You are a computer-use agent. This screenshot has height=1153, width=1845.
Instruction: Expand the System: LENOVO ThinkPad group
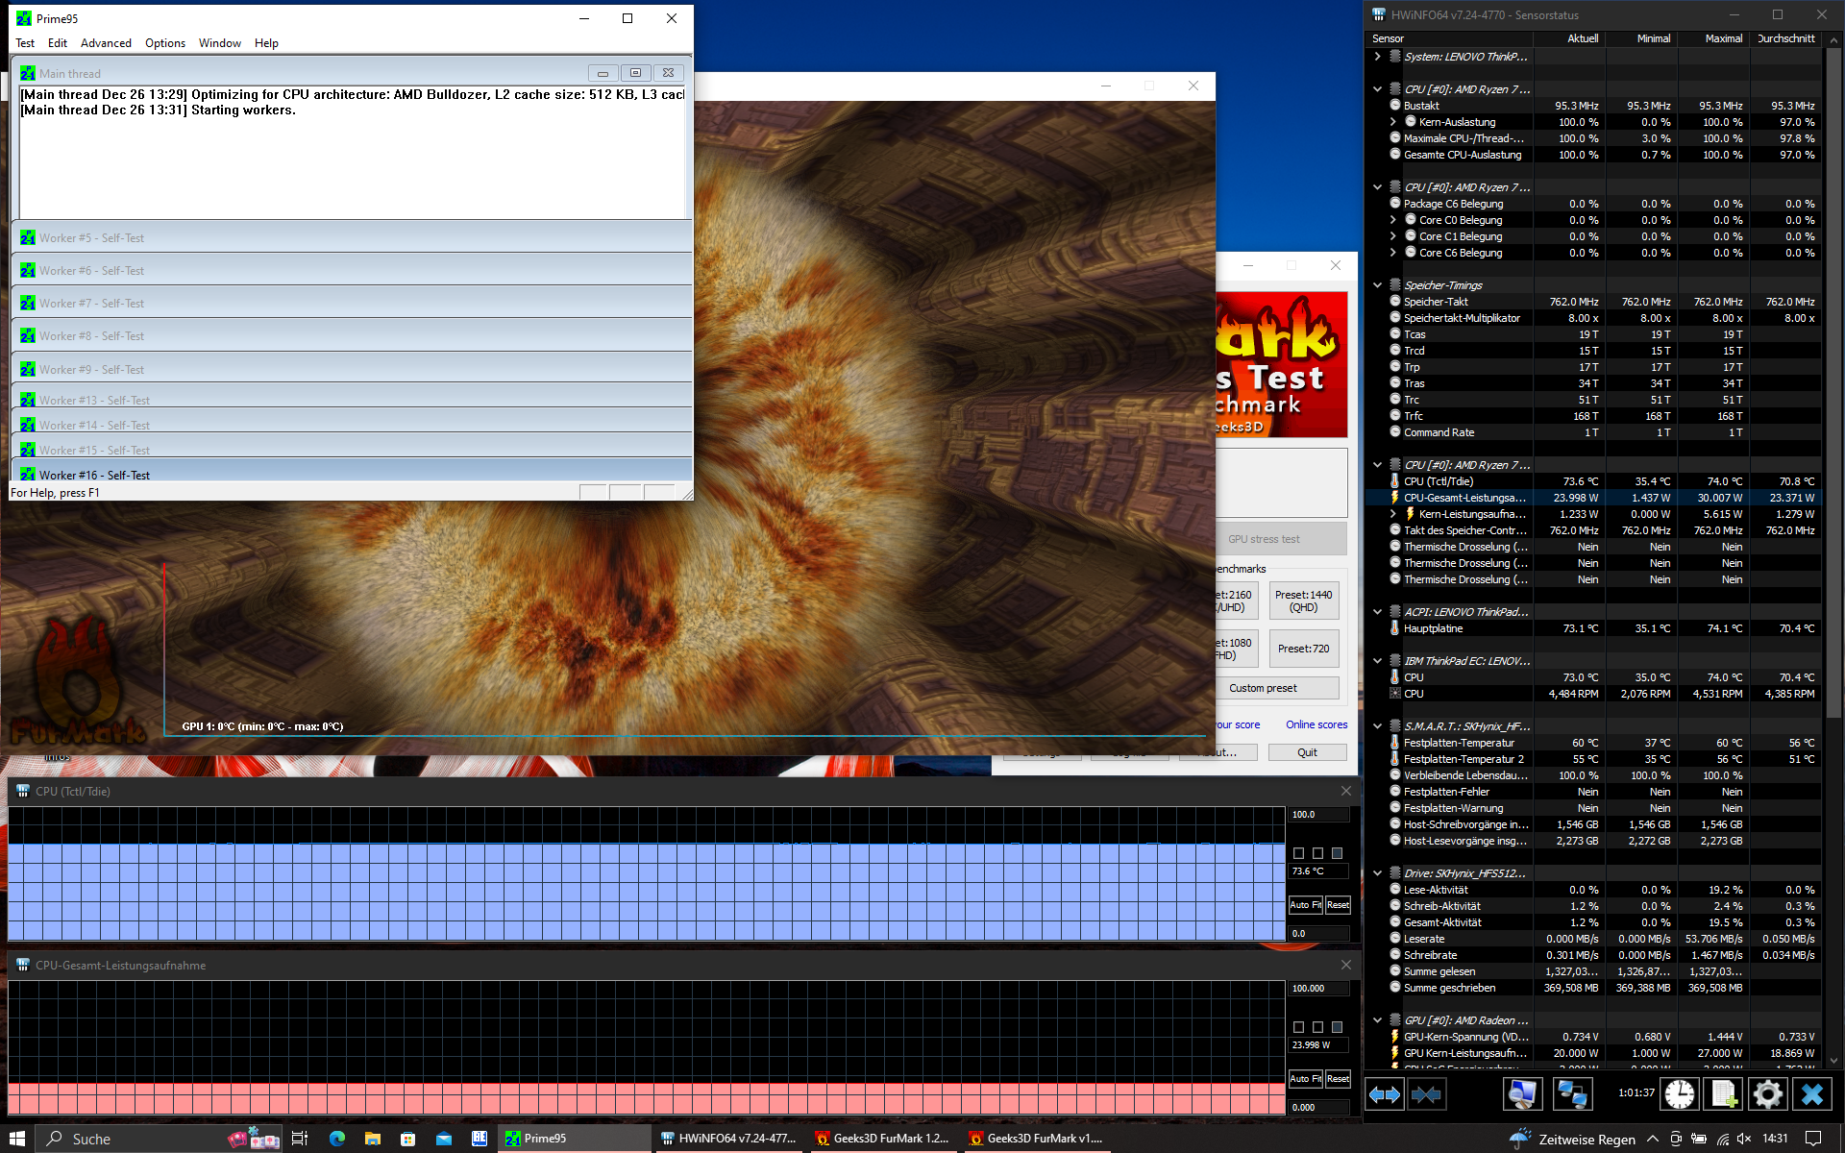(1377, 57)
